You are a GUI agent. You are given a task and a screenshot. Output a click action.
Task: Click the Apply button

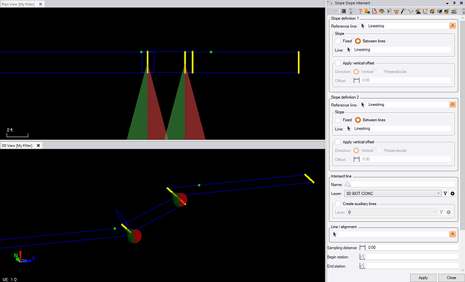point(423,277)
